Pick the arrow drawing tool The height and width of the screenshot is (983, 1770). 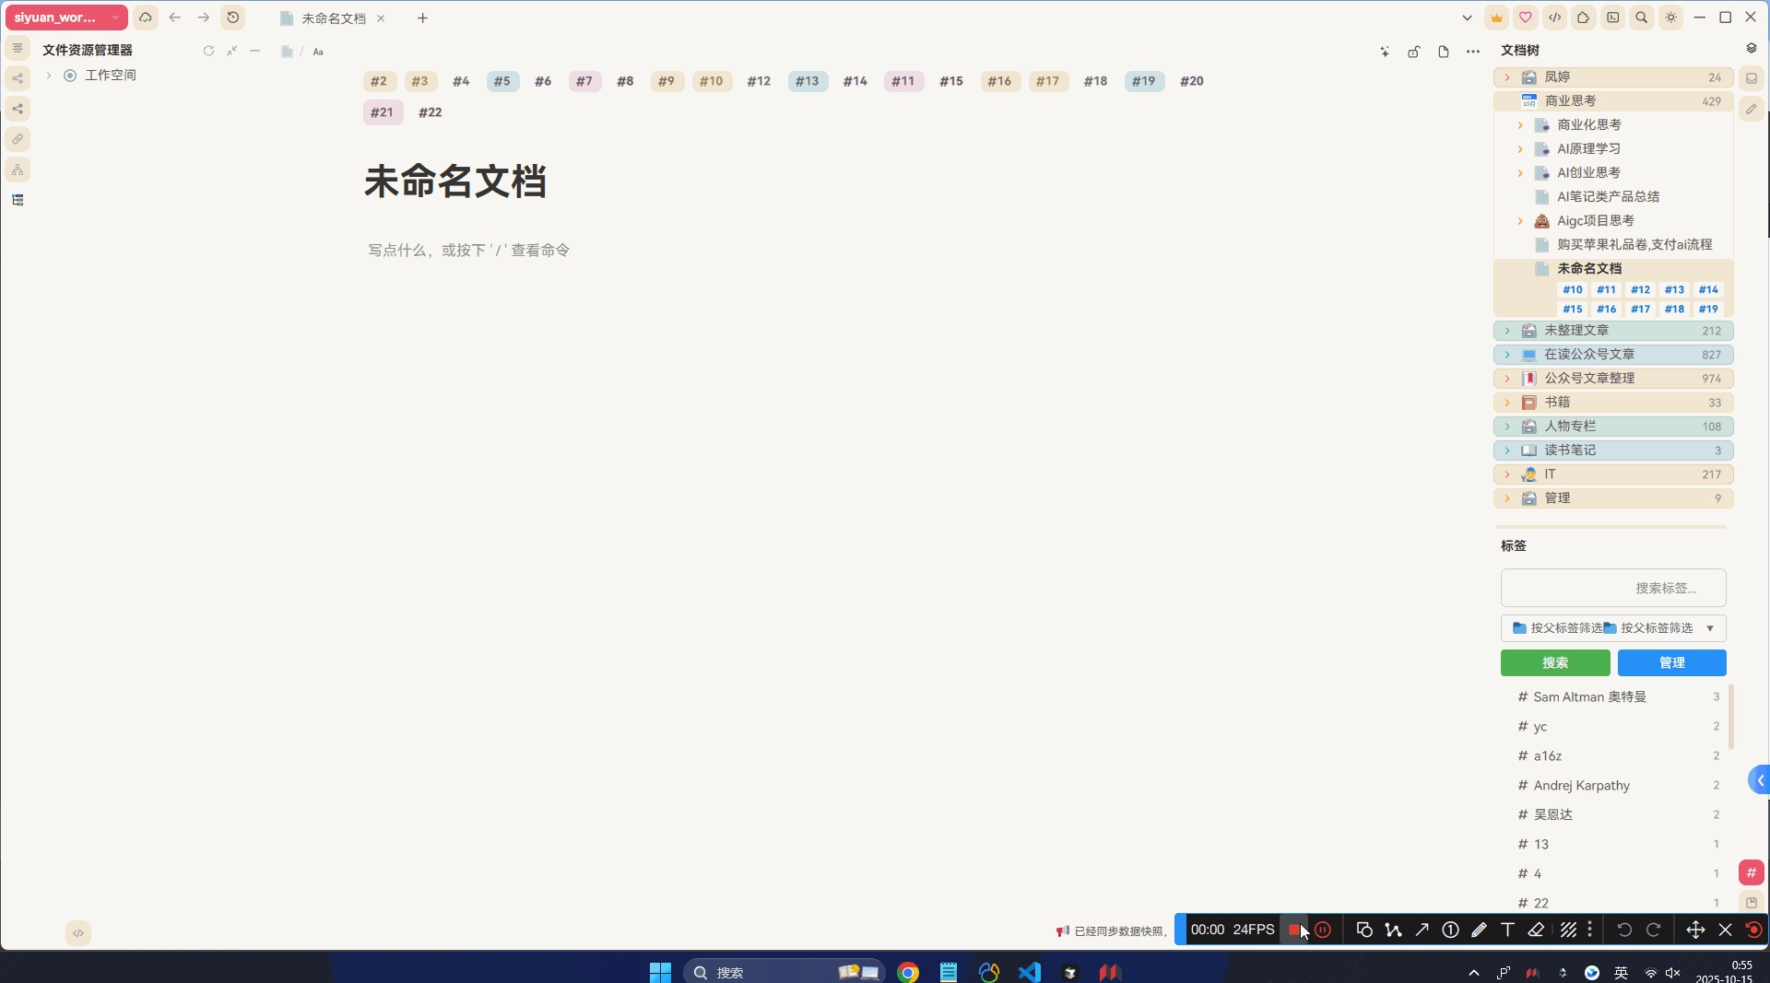pos(1422,930)
